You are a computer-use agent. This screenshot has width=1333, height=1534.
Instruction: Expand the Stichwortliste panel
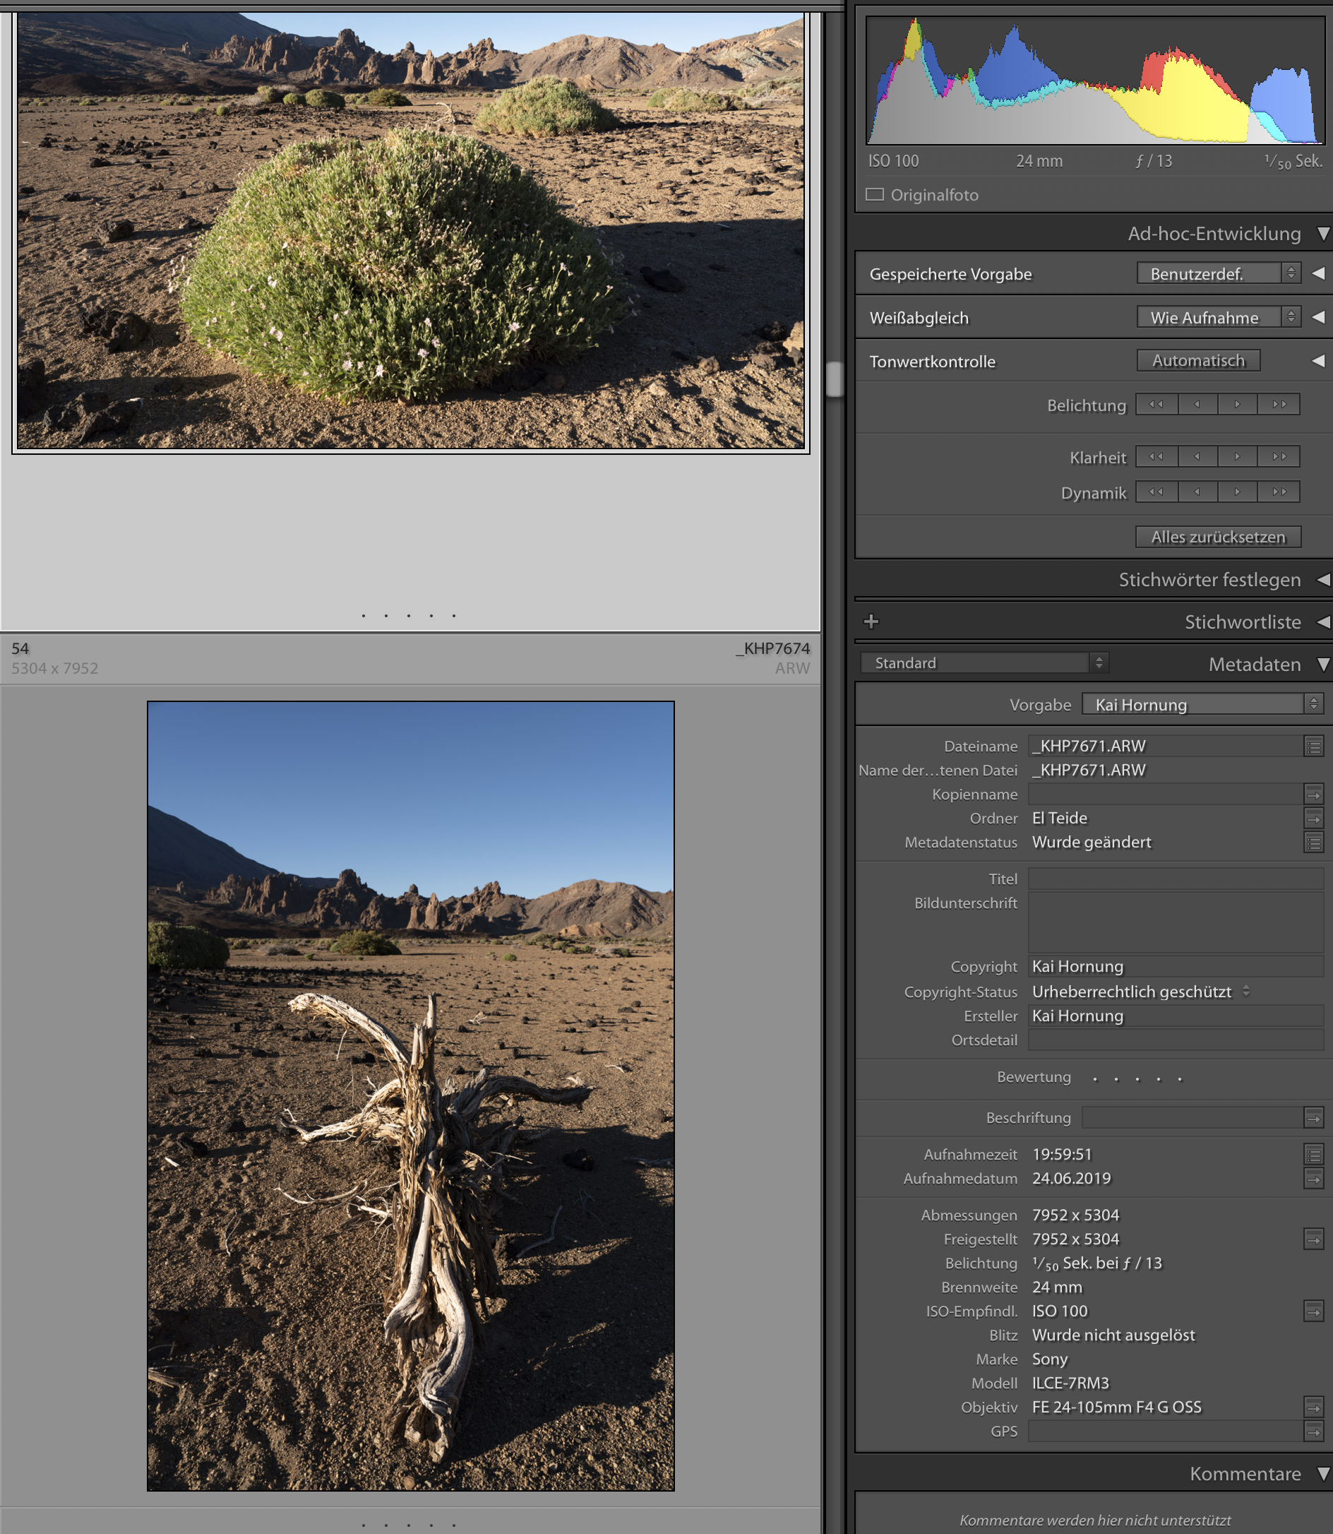[1323, 622]
